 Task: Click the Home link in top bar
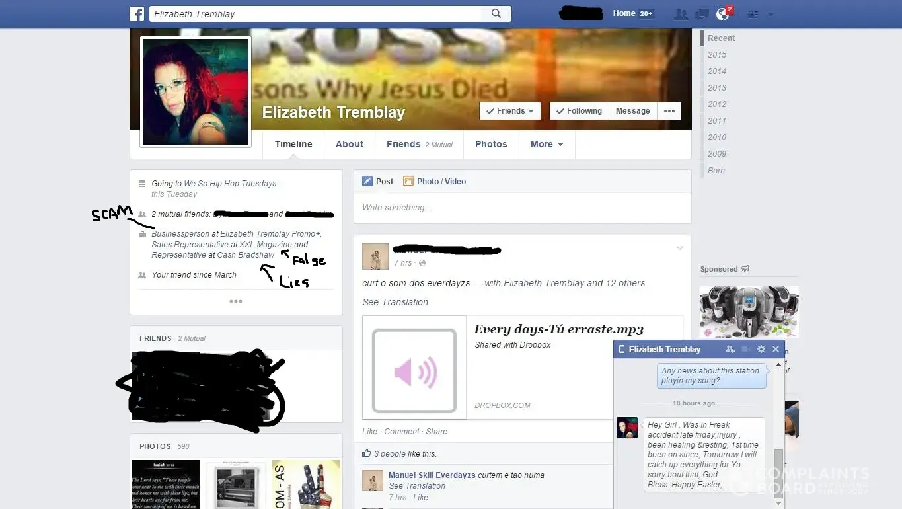click(x=624, y=13)
